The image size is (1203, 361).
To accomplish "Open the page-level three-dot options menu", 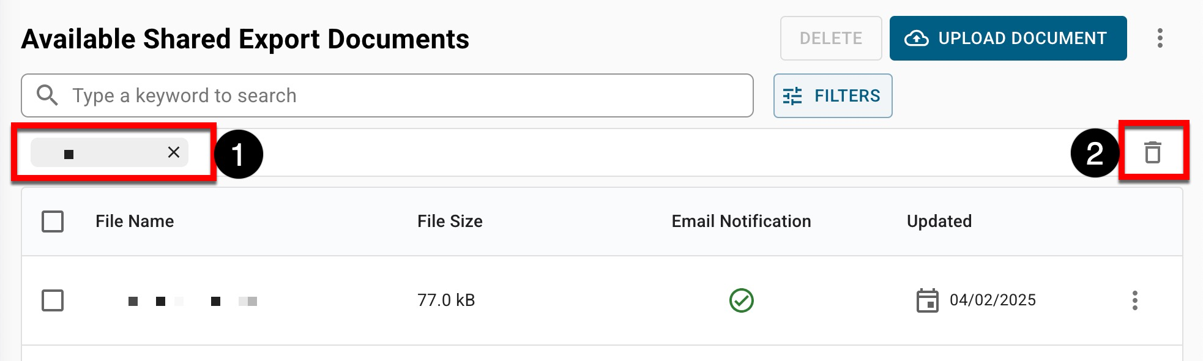I will 1160,39.
